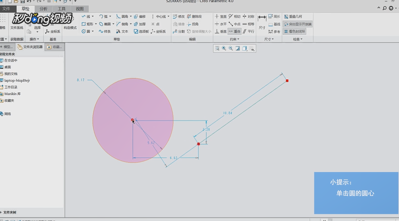The height and width of the screenshot is (221, 399).
Task: Toggle 着色封闭环 shade closed loops
Action: click(x=294, y=31)
